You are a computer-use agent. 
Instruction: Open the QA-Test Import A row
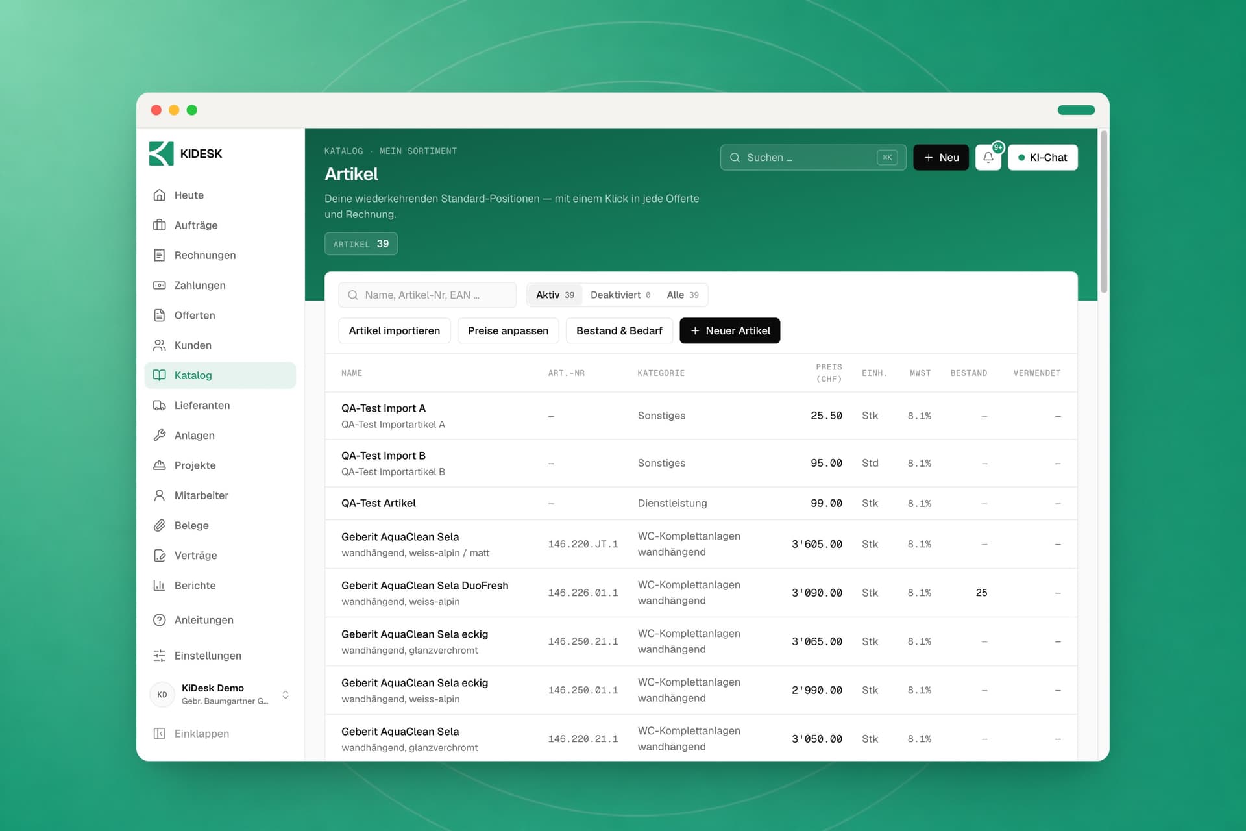coord(701,415)
